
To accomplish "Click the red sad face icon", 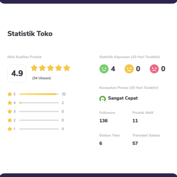I will pyautogui.click(x=154, y=69).
